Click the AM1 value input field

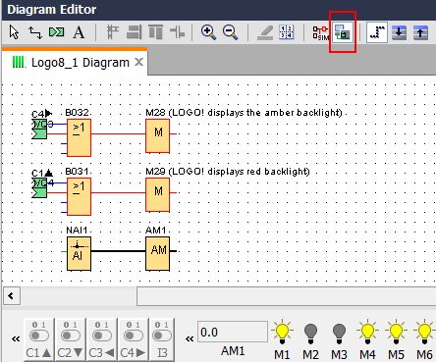click(x=233, y=333)
